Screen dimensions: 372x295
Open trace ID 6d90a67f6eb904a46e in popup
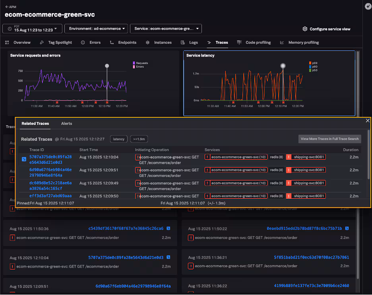click(x=50, y=170)
